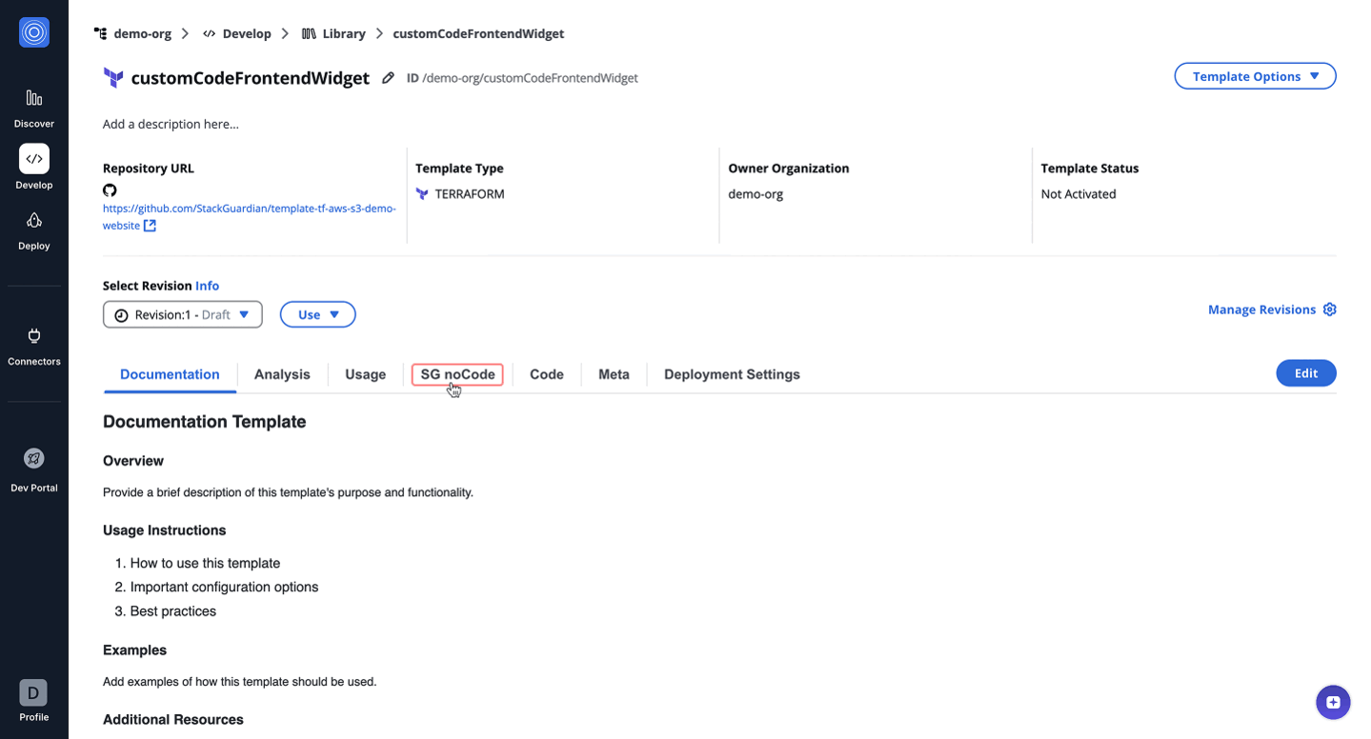This screenshot has height=739, width=1371.
Task: Select the Code tab
Action: tap(547, 374)
